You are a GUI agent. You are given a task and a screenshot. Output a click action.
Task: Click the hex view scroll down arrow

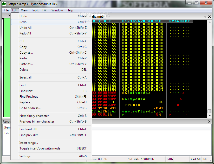[210, 116]
